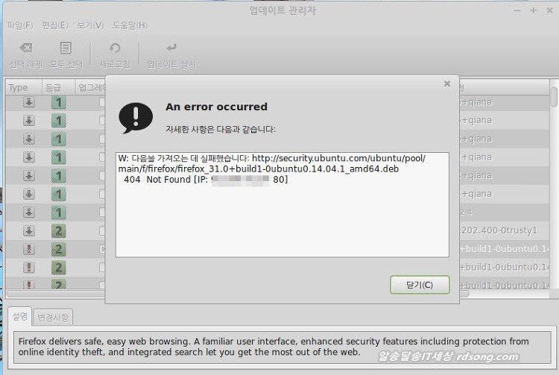559x375 pixels.
Task: Switch to the 변경사항 tab
Action: (53, 318)
